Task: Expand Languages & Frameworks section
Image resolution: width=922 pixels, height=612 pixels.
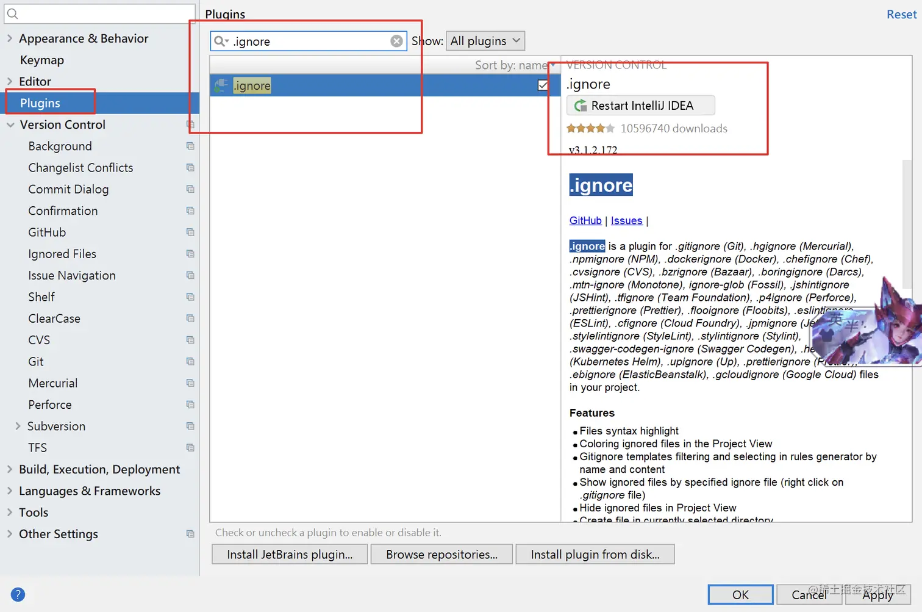Action: coord(10,491)
